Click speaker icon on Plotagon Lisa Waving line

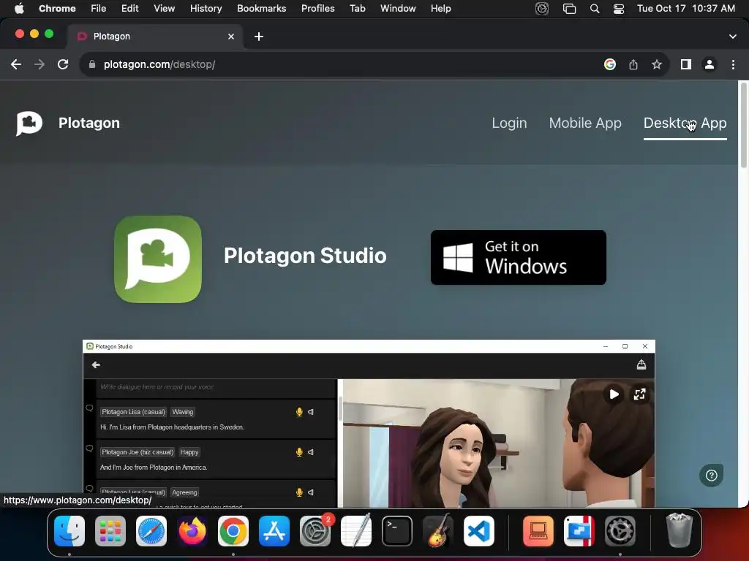311,412
